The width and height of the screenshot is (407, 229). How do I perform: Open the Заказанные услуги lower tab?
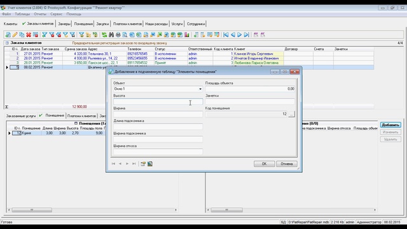(21, 116)
